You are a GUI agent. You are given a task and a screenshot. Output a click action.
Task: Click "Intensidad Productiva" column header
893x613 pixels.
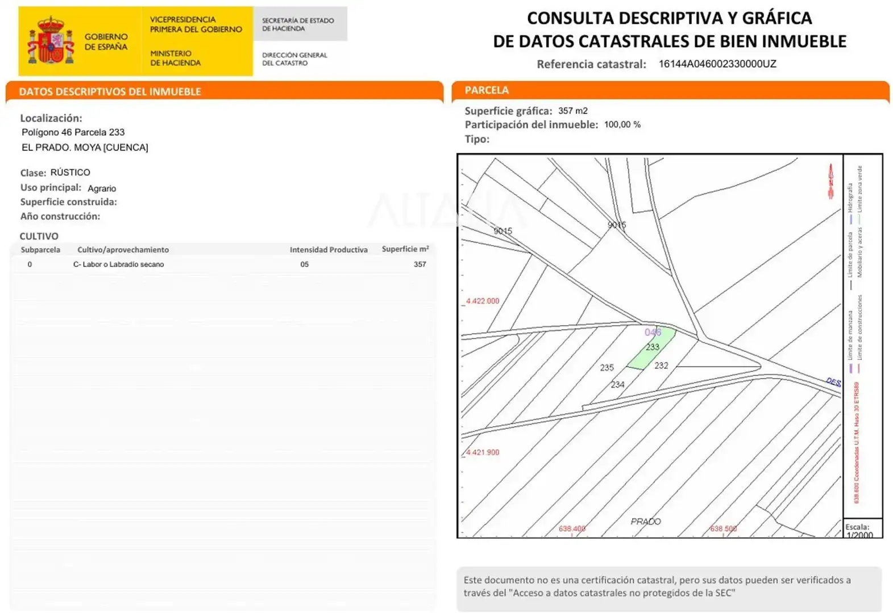(329, 250)
